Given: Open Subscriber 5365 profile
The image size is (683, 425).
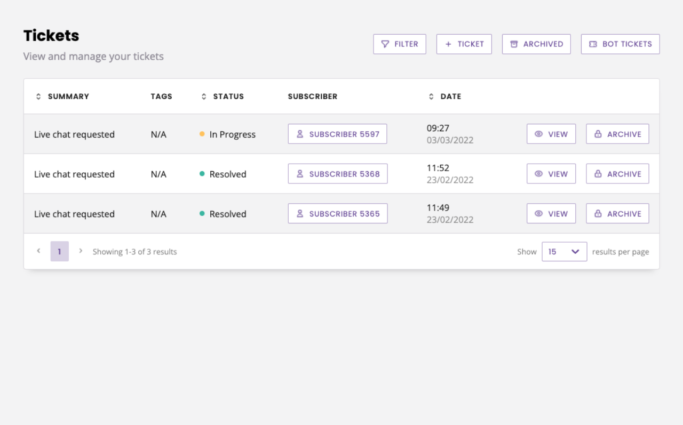Looking at the screenshot, I should 338,214.
